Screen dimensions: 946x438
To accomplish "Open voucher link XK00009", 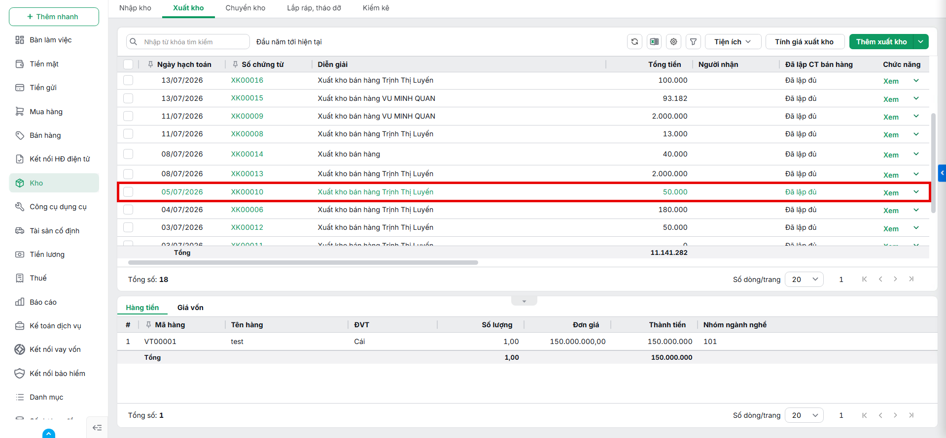I will pos(247,116).
